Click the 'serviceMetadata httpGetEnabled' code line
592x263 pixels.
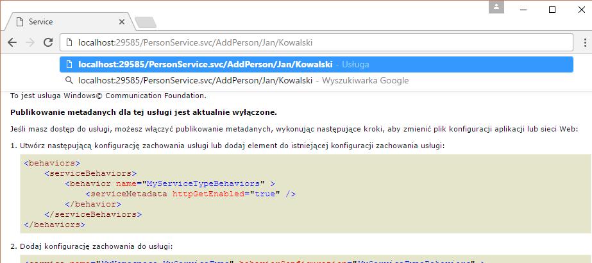pyautogui.click(x=190, y=194)
